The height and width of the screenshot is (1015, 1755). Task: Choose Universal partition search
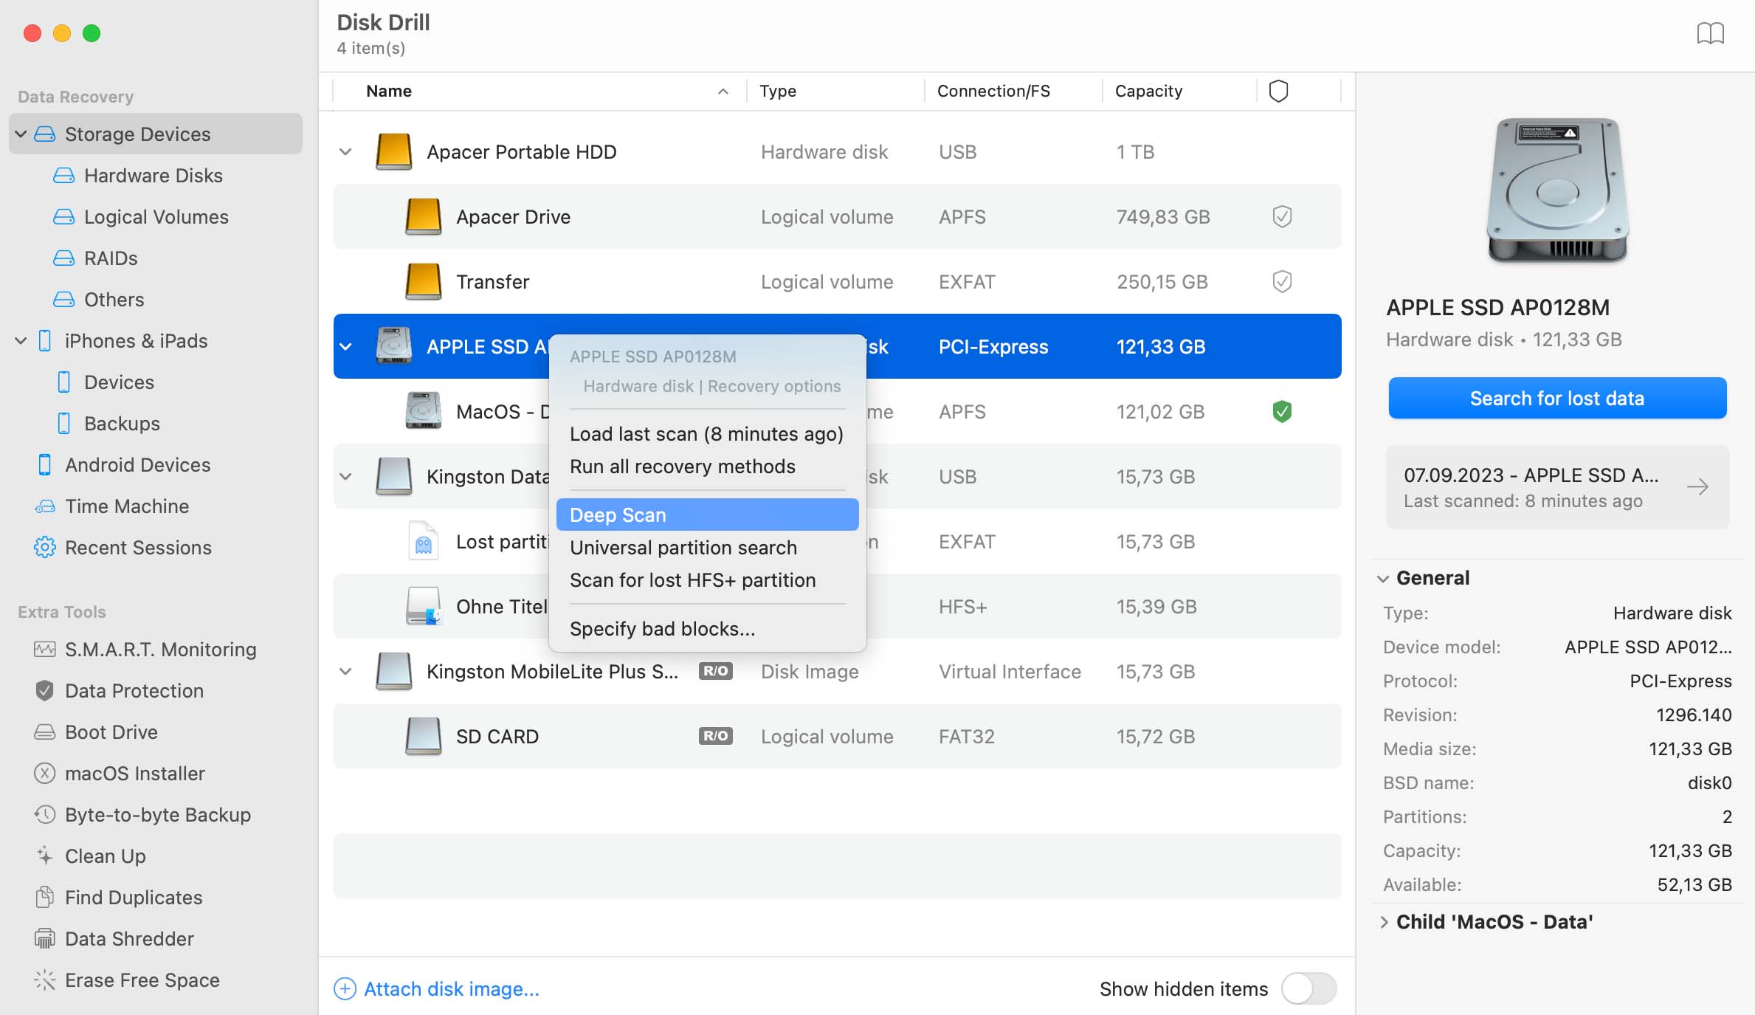[707, 547]
